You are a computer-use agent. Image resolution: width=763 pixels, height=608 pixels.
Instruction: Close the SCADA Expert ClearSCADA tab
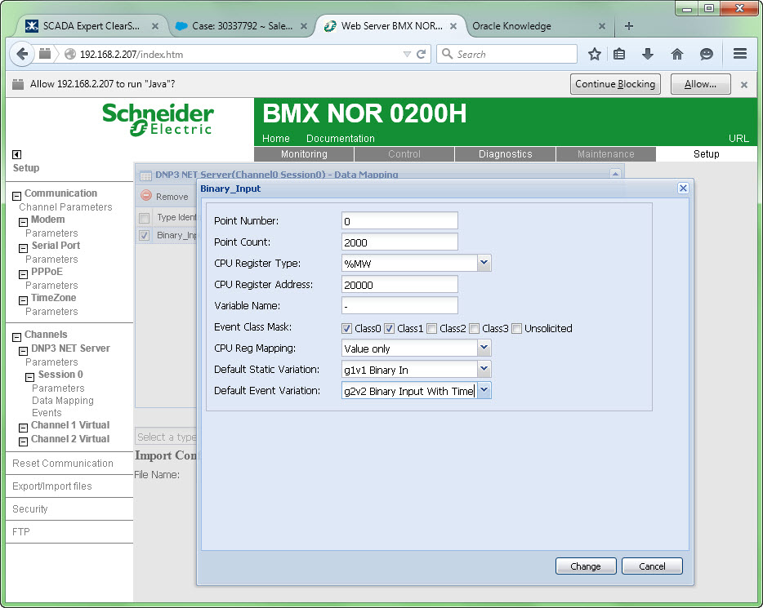point(155,26)
